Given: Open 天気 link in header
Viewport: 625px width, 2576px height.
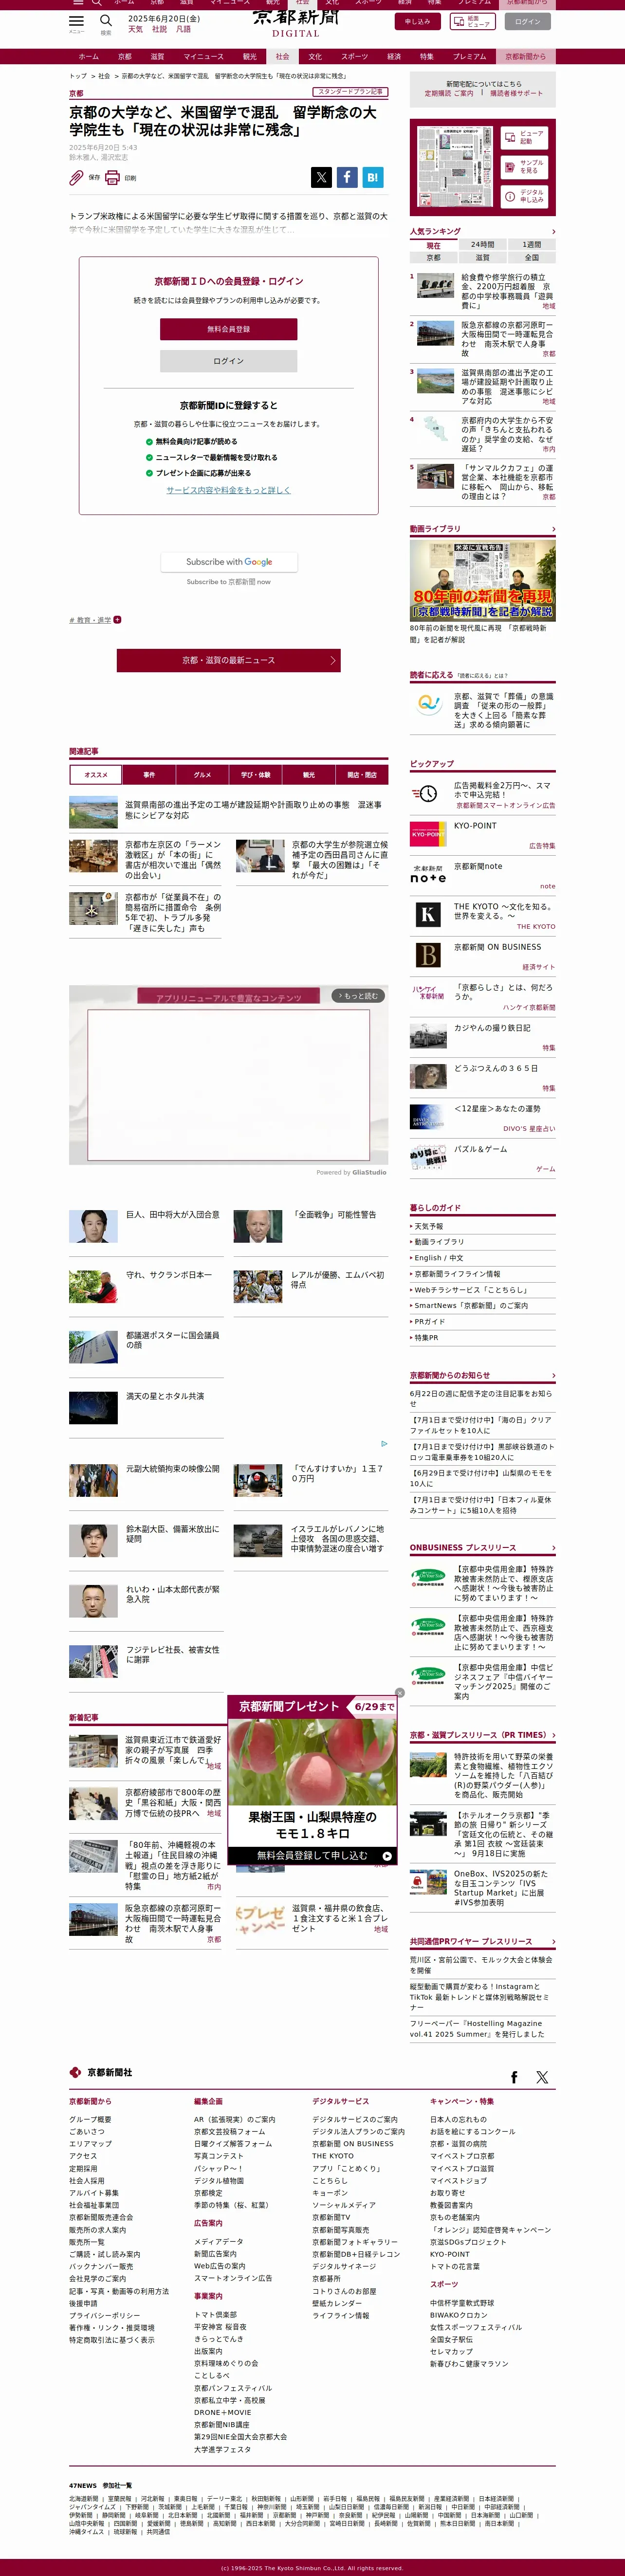Looking at the screenshot, I should pos(135,30).
